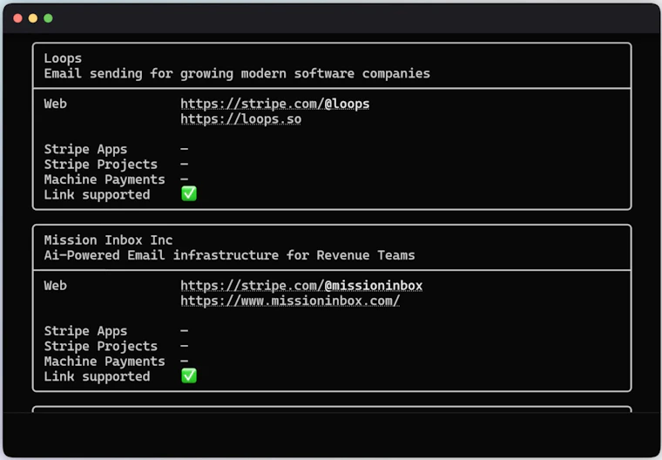
Task: Open the https://stripe.com/@loops link
Action: coord(275,104)
